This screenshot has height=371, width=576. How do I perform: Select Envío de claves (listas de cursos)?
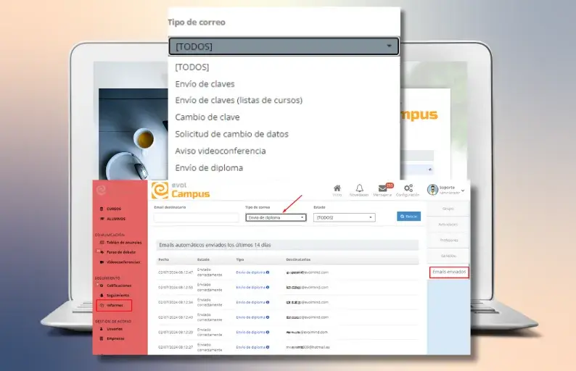[x=239, y=100]
